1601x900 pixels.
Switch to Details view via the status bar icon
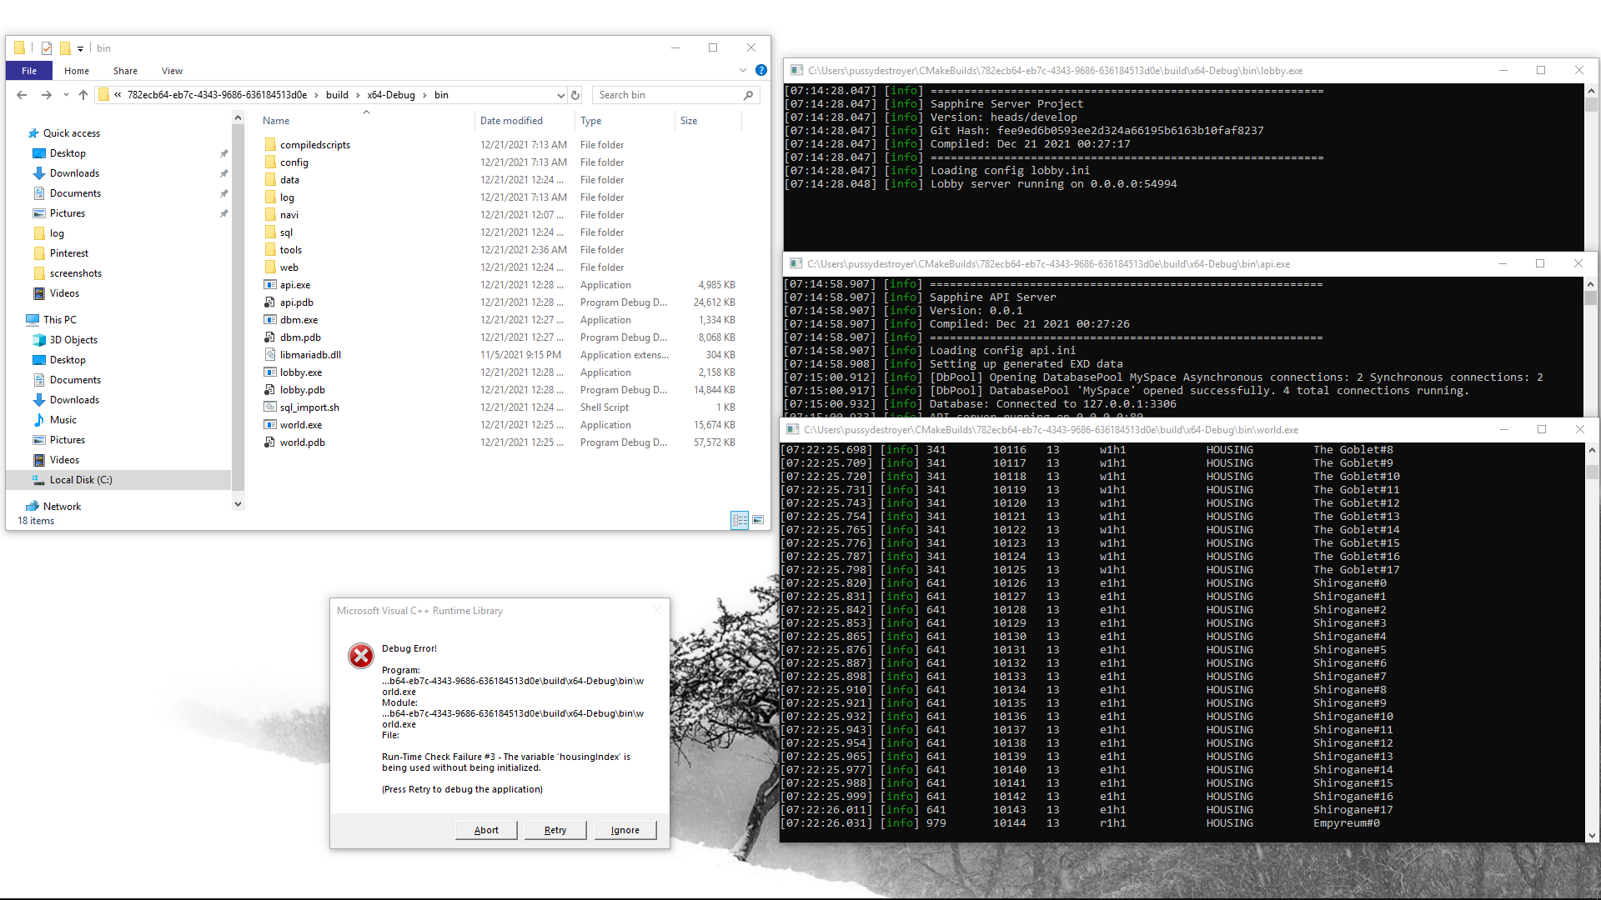coord(740,520)
